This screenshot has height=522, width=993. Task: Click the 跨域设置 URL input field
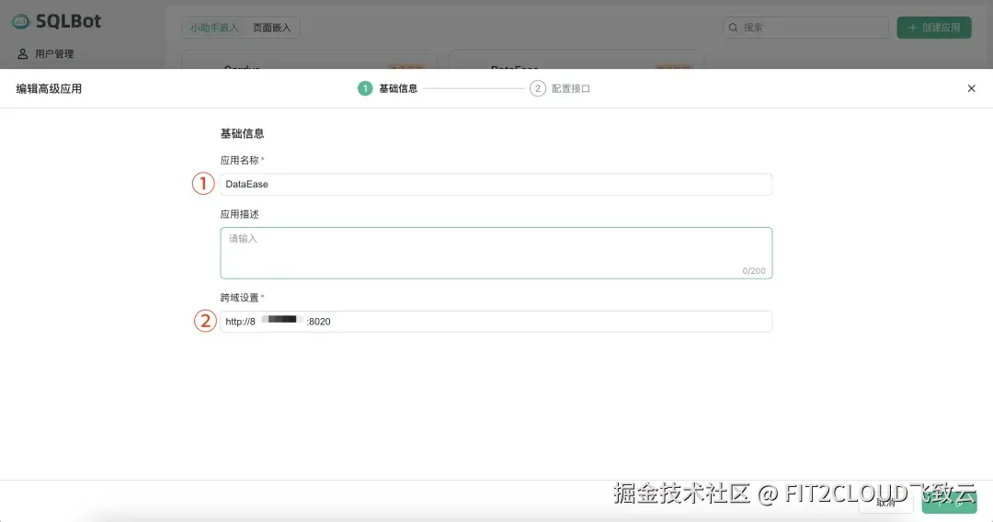point(496,322)
